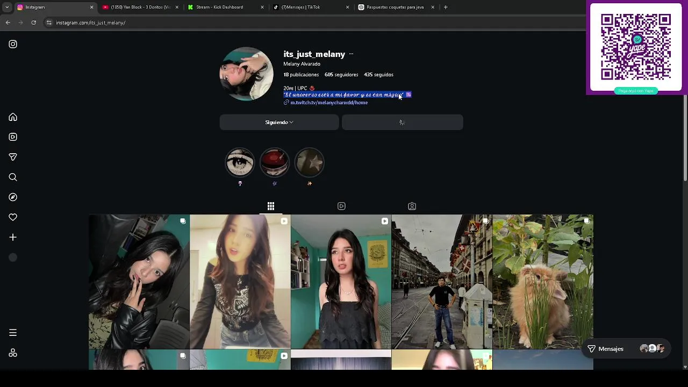Close the TikTok Mensajes tab

347,7
